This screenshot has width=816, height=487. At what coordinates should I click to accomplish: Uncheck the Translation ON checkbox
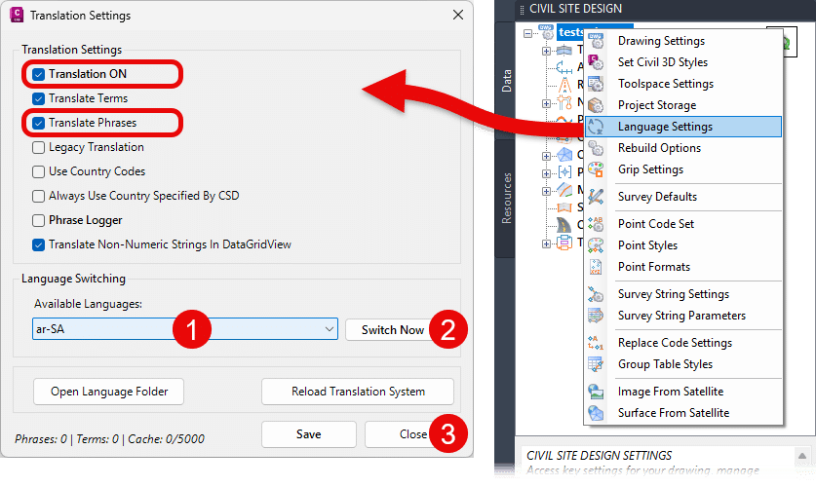tap(39, 74)
